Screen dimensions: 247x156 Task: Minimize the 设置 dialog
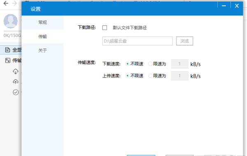[x=224, y=6]
